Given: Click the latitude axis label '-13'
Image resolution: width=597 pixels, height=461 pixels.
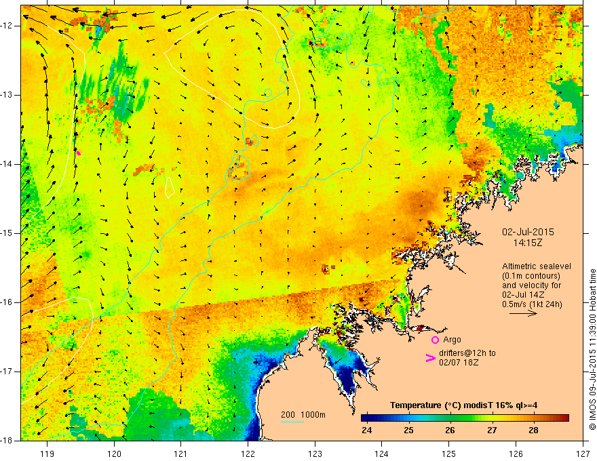Looking at the screenshot, I should (x=7, y=95).
